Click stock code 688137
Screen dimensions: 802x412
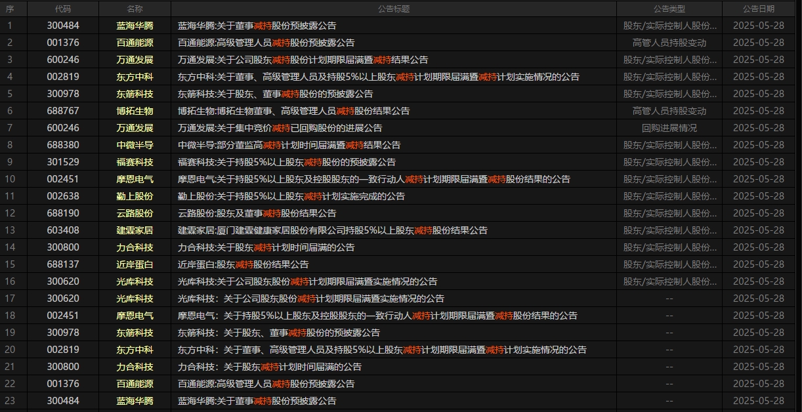point(63,264)
